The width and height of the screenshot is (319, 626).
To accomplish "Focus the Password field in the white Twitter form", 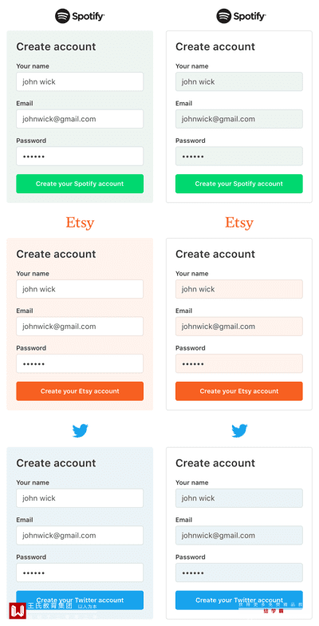I will 239,573.
